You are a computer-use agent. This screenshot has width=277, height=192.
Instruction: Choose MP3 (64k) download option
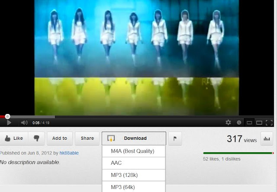click(x=134, y=187)
